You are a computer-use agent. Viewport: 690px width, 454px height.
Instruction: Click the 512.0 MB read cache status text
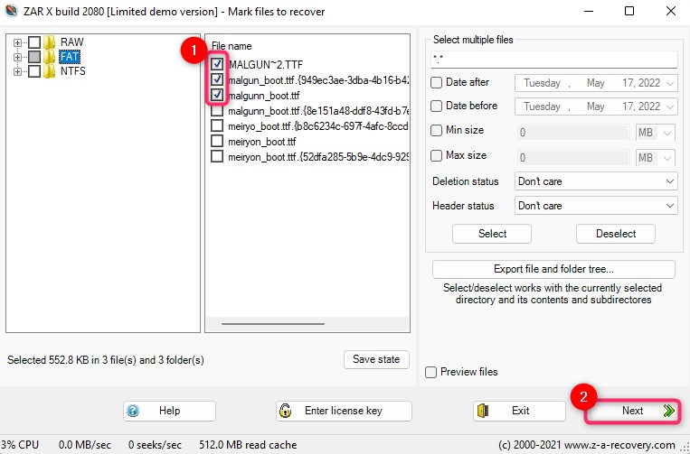[248, 445]
